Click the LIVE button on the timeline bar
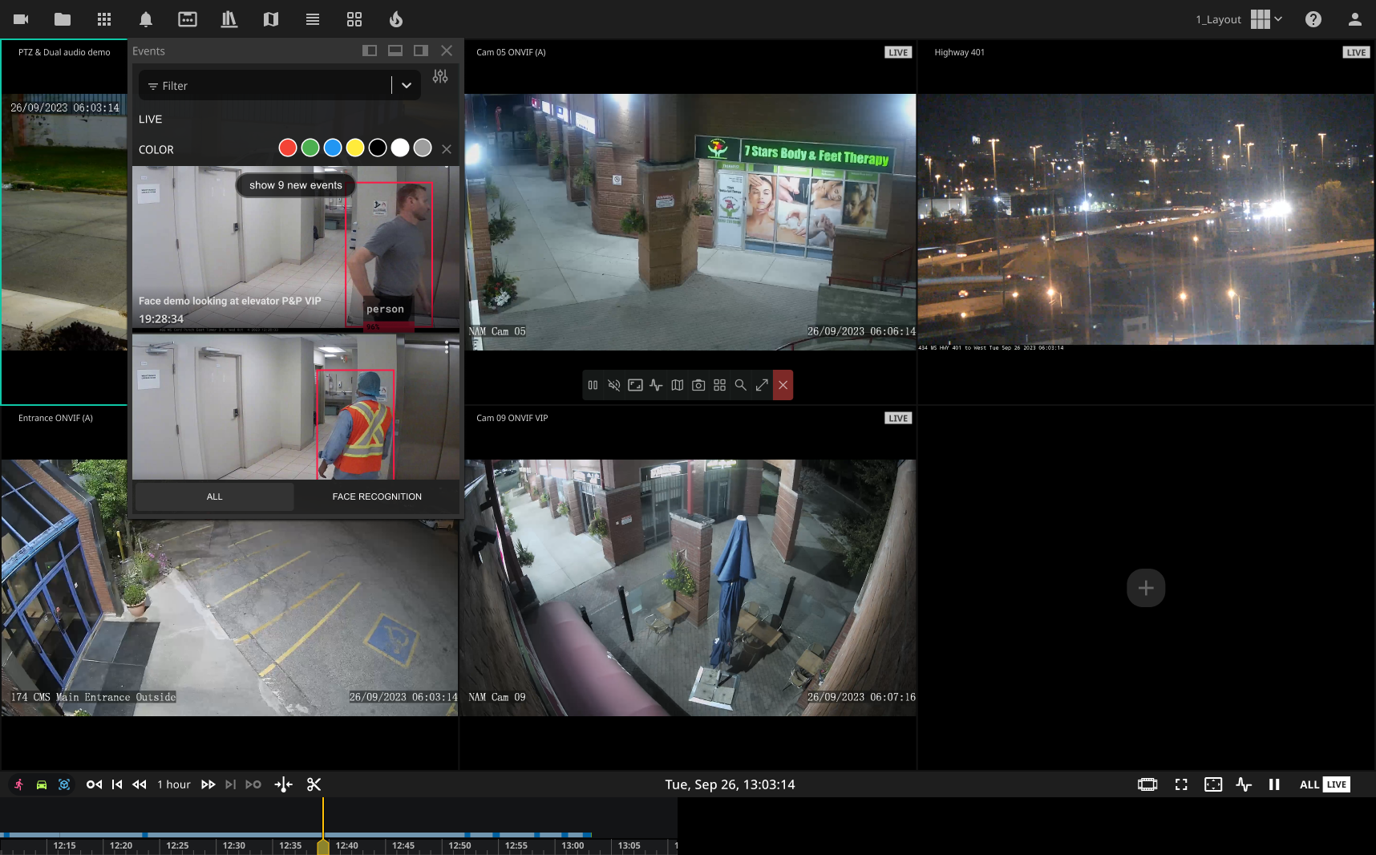This screenshot has height=855, width=1376. [x=1336, y=784]
